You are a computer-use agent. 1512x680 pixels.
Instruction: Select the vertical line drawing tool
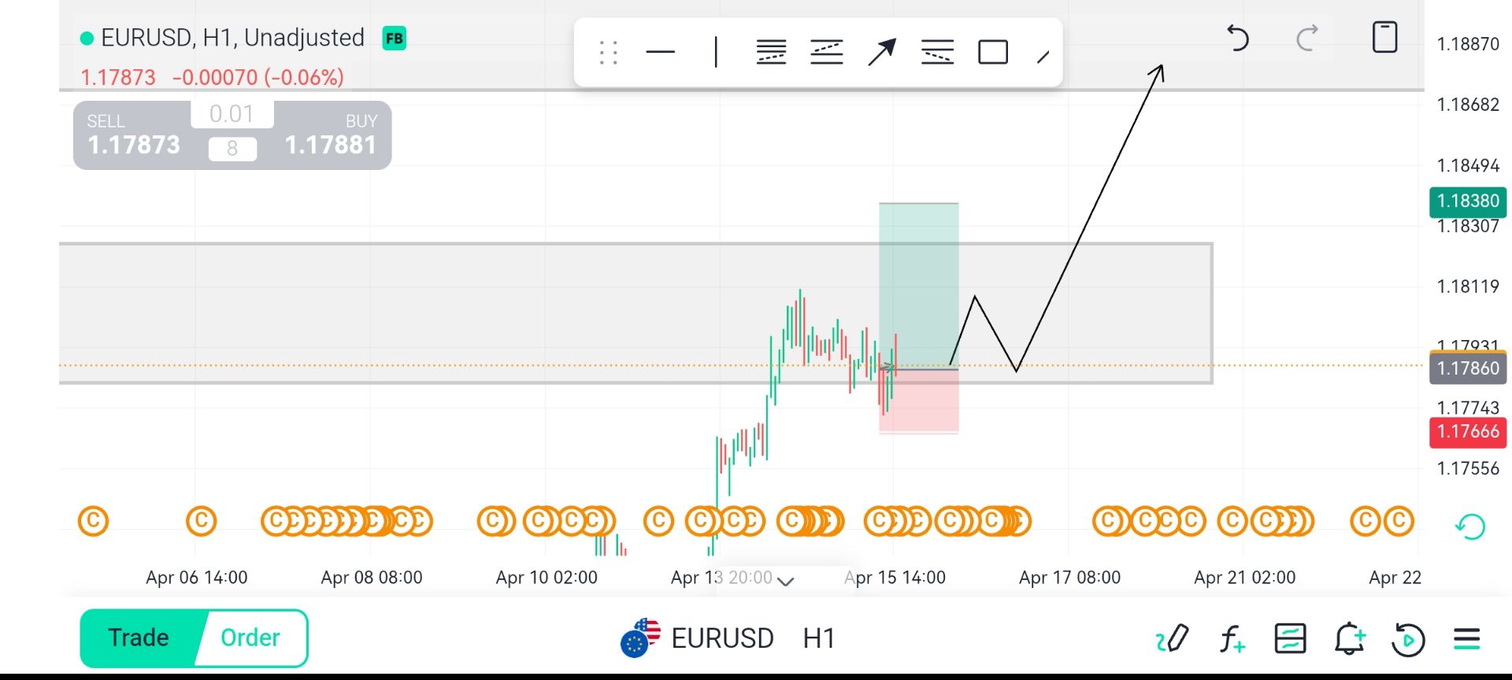715,53
